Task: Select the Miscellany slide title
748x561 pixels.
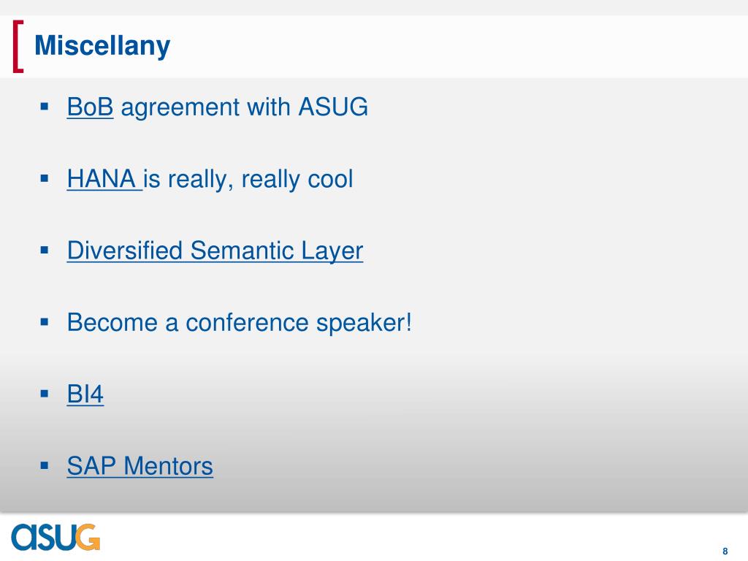Action: pyautogui.click(x=102, y=46)
